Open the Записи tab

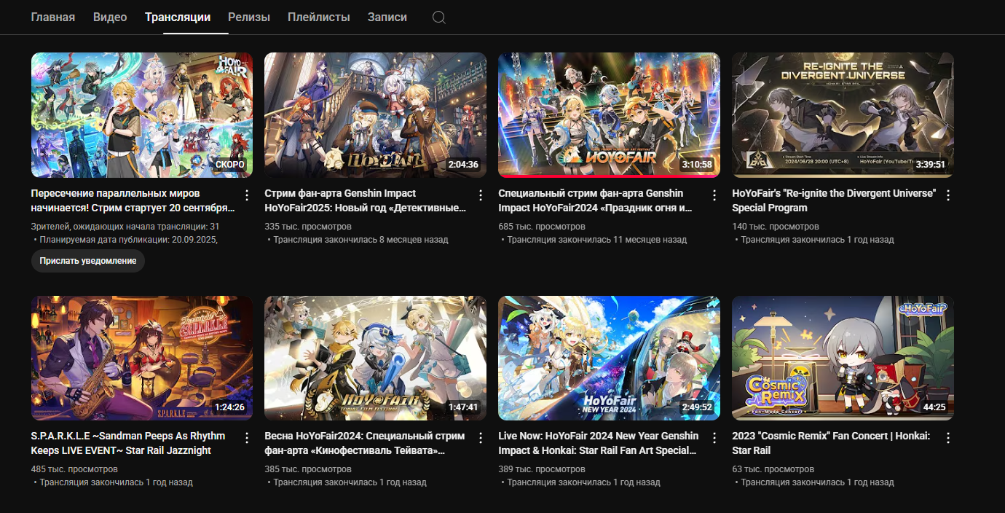[387, 17]
